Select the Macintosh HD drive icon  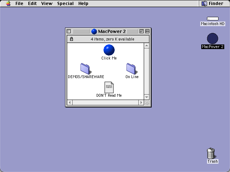[213, 19]
